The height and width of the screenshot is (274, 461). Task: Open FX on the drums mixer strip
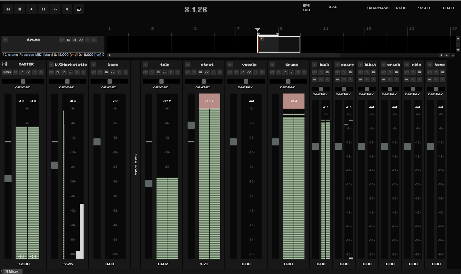[279, 72]
